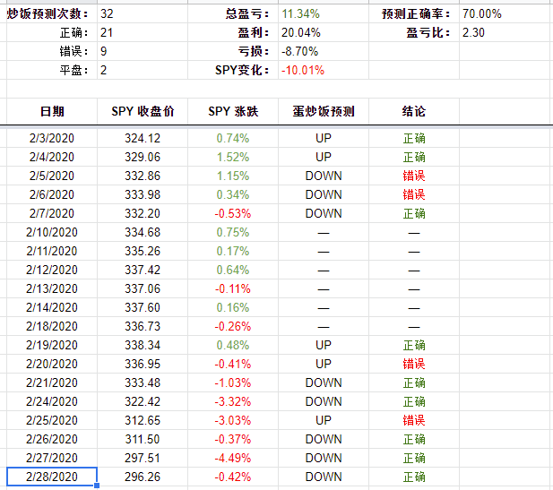Click the 平盘 label cell
This screenshot has width=553, height=490.
tap(52, 70)
